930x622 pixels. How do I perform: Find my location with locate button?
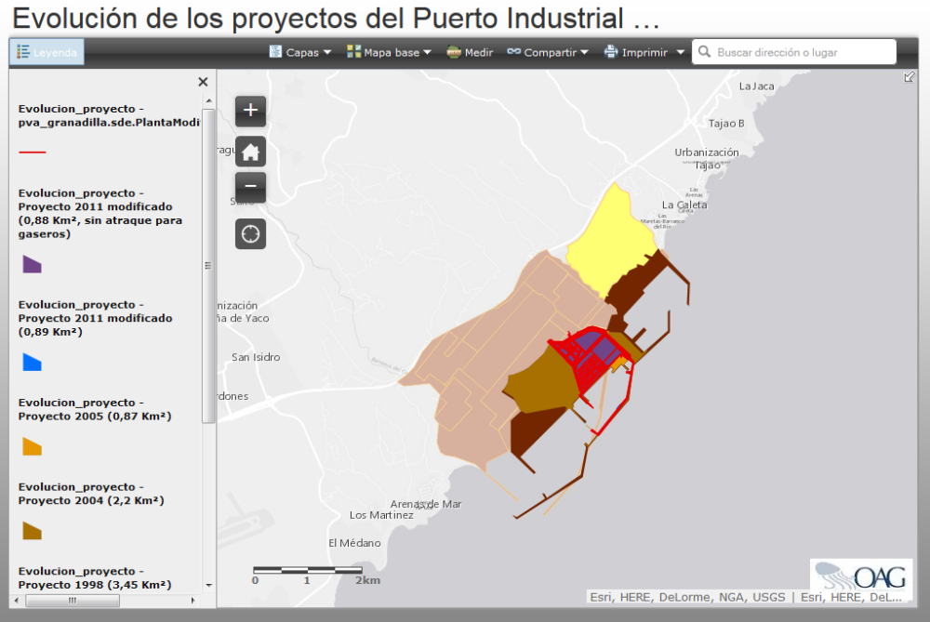click(x=250, y=234)
